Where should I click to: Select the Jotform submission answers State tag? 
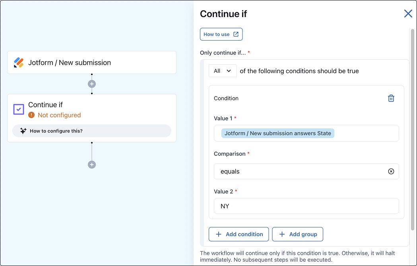click(x=277, y=133)
